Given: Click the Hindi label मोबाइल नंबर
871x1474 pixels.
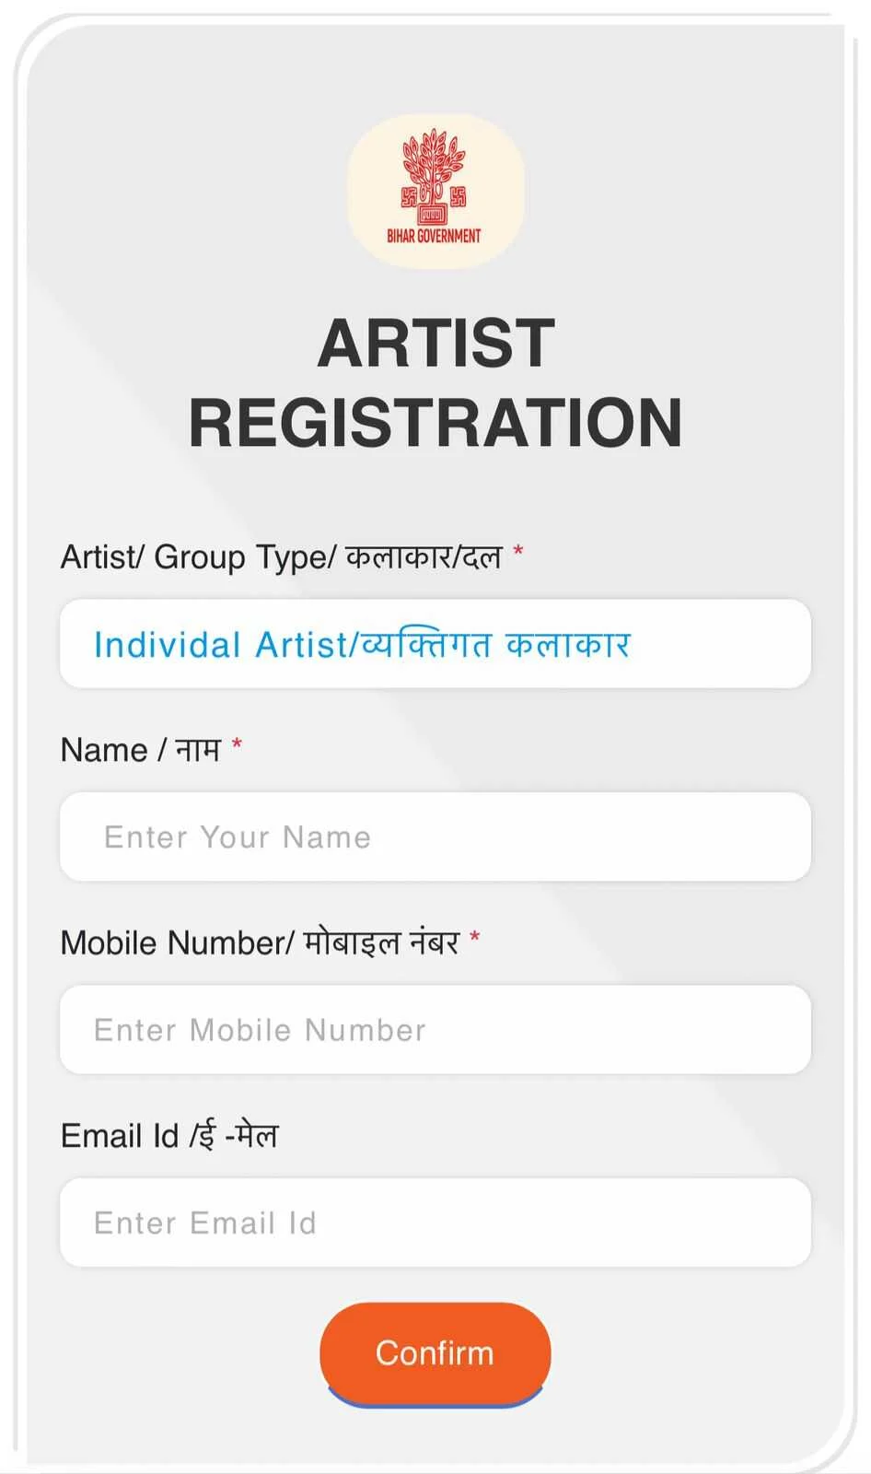Looking at the screenshot, I should (381, 942).
